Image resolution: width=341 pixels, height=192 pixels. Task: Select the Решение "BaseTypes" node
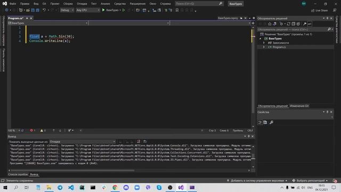pos(288,34)
